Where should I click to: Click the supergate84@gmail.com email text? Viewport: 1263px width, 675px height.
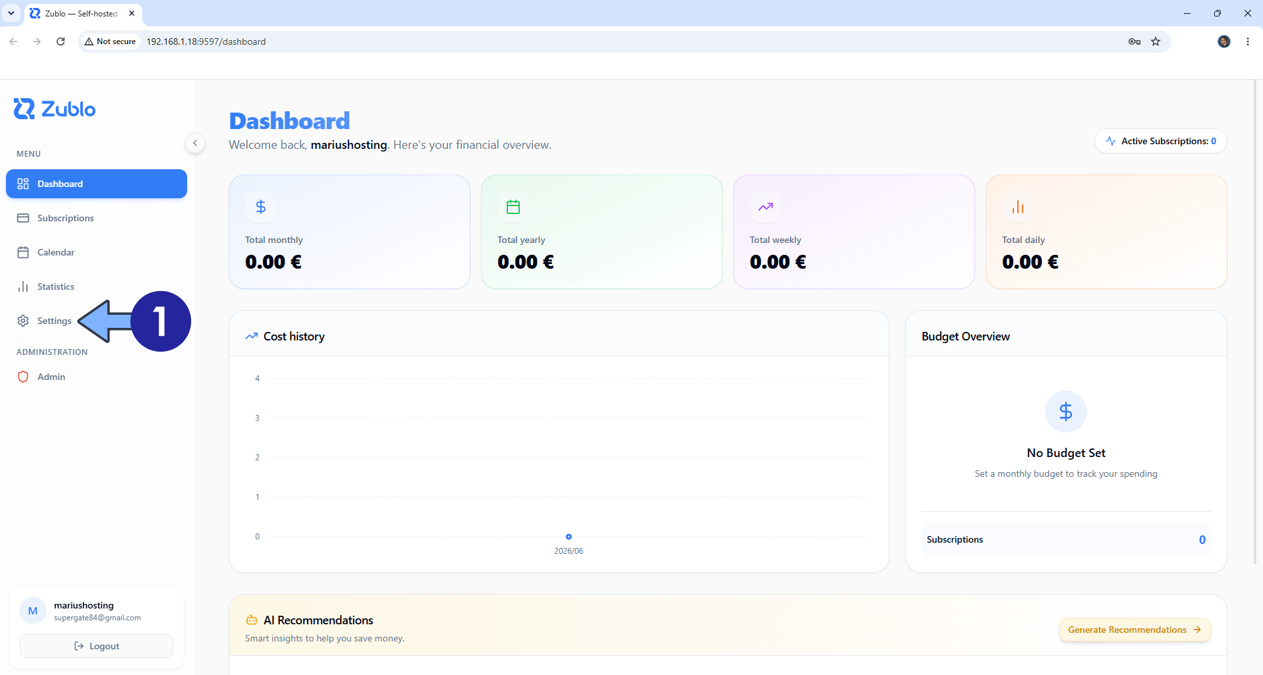pos(98,618)
